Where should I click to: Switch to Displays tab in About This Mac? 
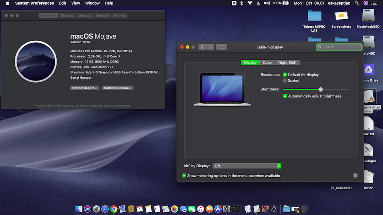coord(67,16)
